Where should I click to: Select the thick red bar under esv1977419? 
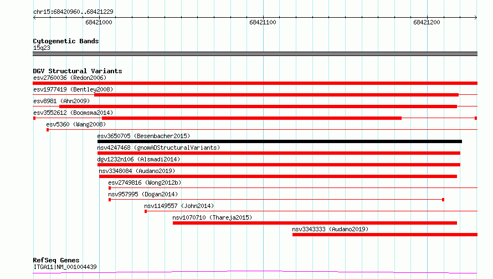coord(276,95)
